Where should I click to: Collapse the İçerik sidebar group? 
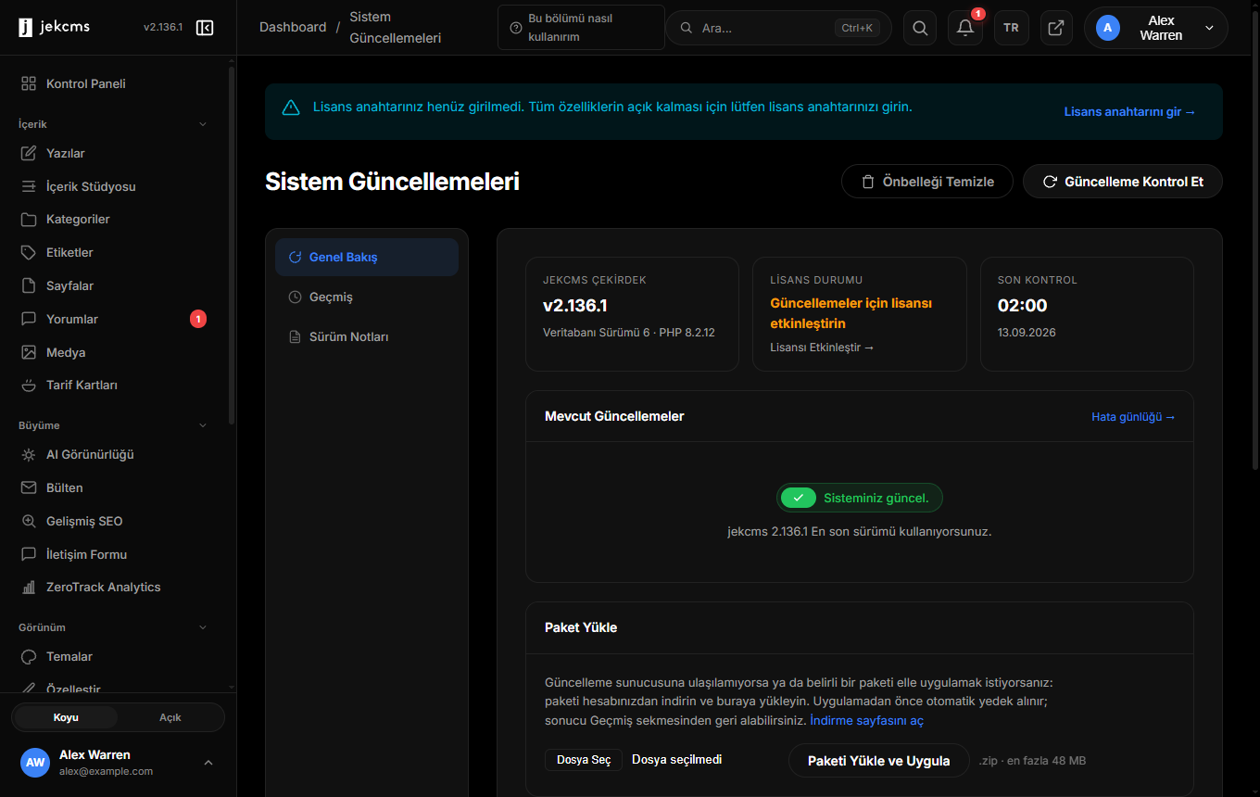(x=204, y=124)
